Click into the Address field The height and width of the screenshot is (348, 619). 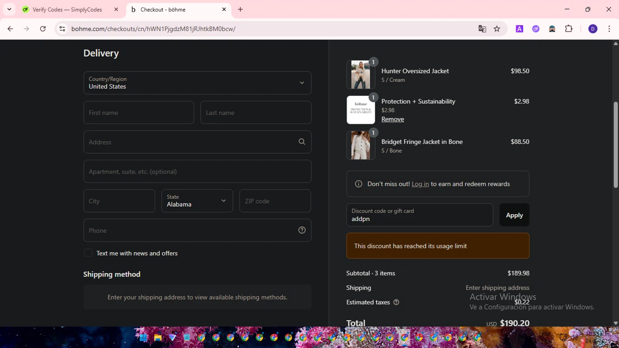coord(197,142)
